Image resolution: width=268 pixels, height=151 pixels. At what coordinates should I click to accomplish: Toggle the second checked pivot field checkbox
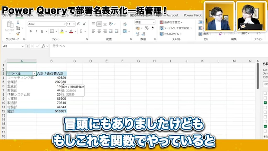[265, 126]
